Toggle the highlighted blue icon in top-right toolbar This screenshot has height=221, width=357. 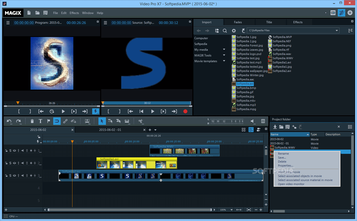coord(342,13)
